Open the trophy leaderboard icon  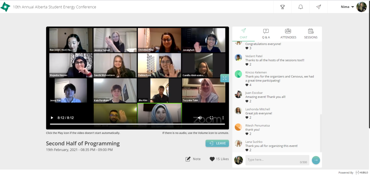pyautogui.click(x=282, y=7)
